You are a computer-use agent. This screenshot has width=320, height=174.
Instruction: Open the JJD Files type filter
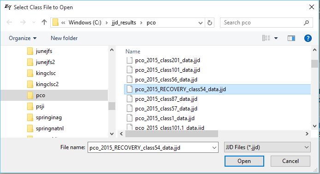pyautogui.click(x=267, y=147)
